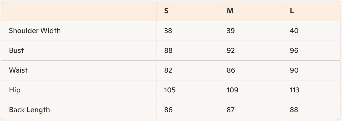The width and height of the screenshot is (342, 121).
Task: Click Shoulder Width value 40 for L
Action: [x=294, y=31]
